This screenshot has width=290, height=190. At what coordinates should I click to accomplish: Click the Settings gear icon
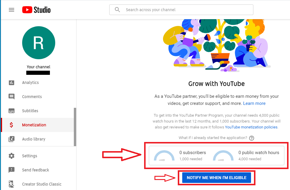coord(12,156)
